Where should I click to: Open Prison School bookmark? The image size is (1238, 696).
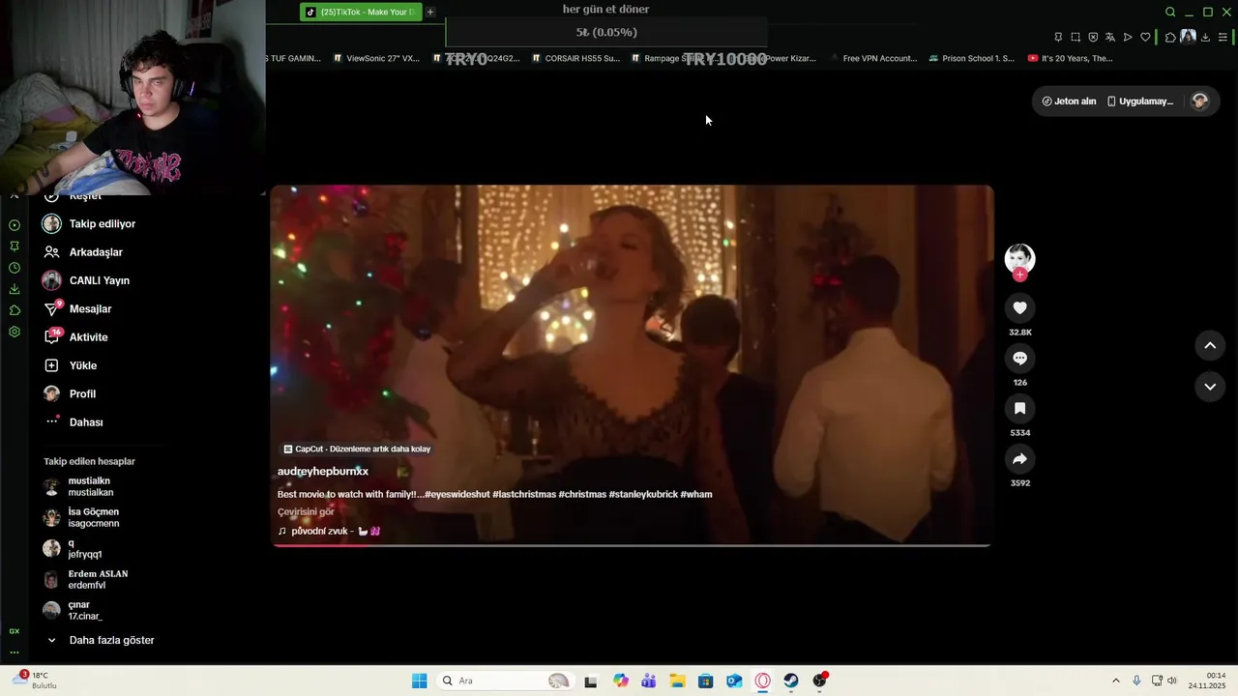click(971, 58)
